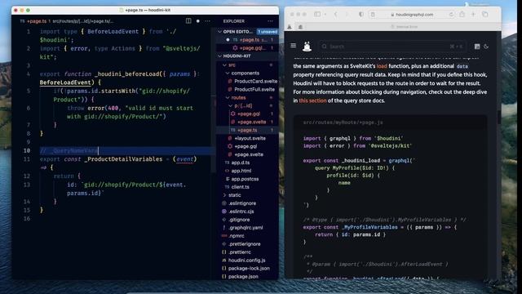Toggle Safari sidebar button

point(317,15)
